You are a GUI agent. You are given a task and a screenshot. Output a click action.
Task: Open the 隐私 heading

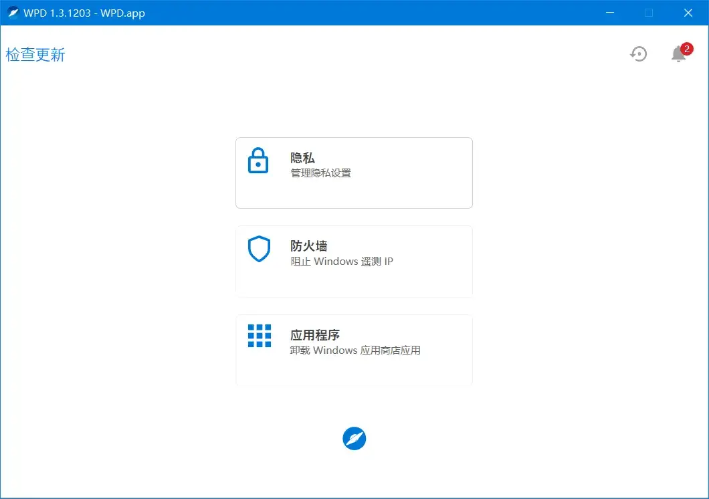302,158
